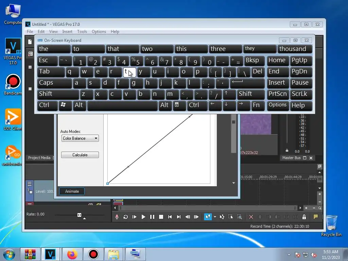
Task: Start playback with the Play button
Action: coord(143,217)
